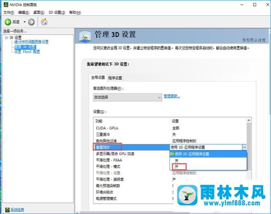271x214 pixels.
Task: Click the 功能 column header
Action: (99, 121)
